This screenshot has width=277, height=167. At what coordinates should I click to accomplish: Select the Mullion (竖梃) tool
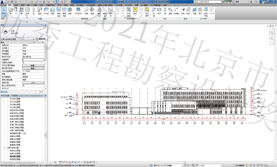[x=70, y=10]
